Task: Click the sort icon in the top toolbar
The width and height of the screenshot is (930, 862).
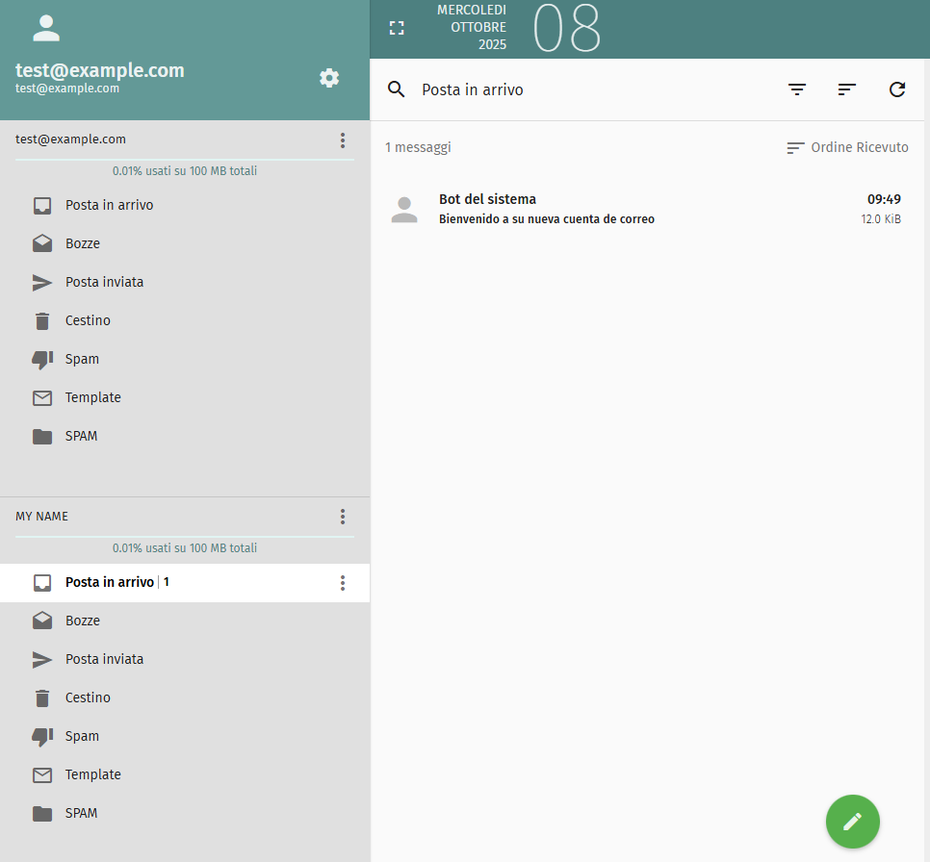Action: pos(846,89)
